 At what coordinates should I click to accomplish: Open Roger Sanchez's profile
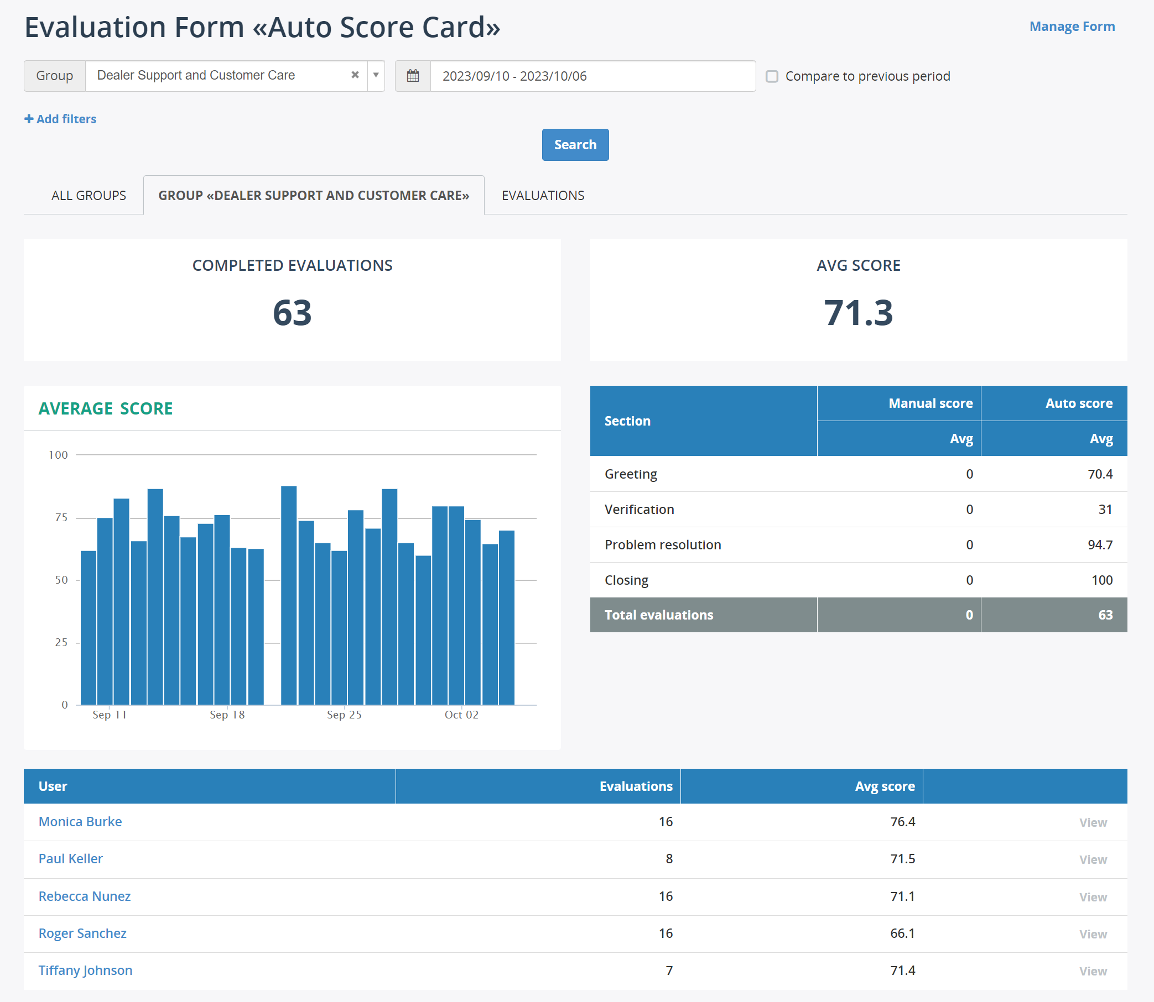tap(82, 933)
